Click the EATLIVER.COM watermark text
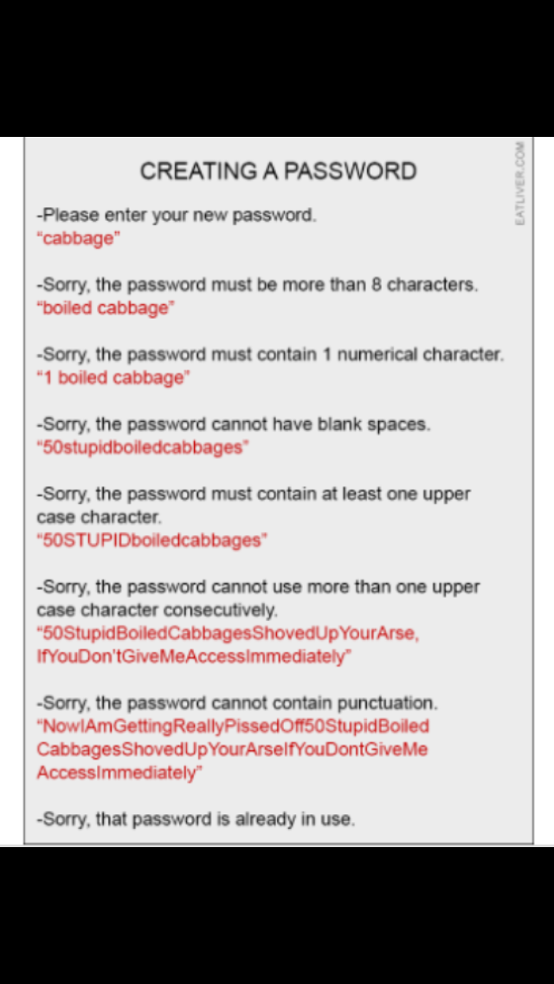 (x=519, y=184)
